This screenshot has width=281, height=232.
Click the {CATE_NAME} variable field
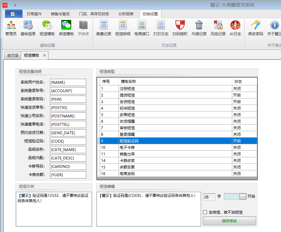point(68,149)
